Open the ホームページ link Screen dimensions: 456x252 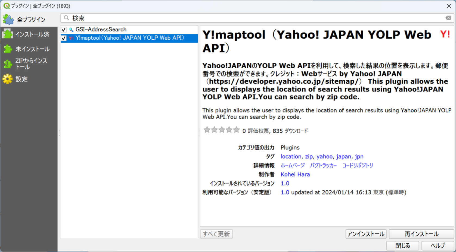pos(293,165)
